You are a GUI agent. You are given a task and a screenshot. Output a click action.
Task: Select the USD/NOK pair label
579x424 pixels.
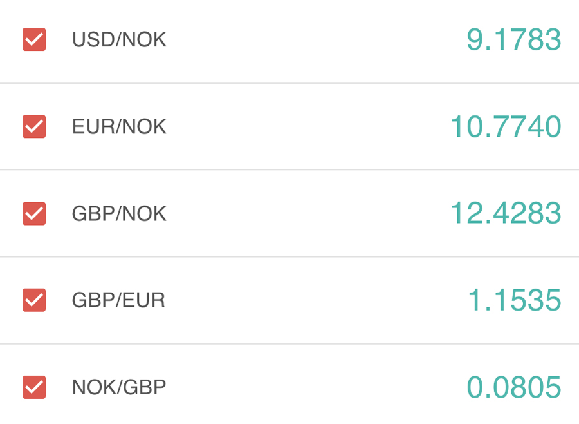click(119, 39)
